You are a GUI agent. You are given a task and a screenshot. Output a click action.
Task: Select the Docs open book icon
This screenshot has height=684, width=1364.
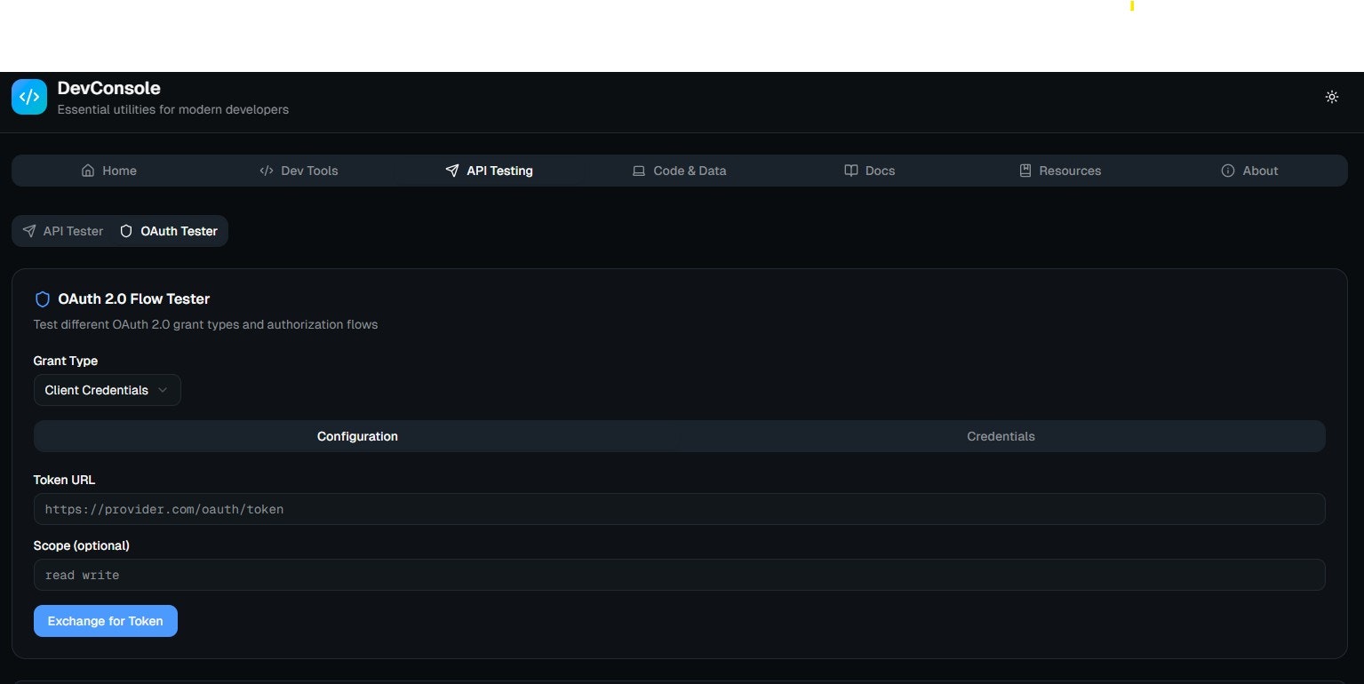click(850, 170)
